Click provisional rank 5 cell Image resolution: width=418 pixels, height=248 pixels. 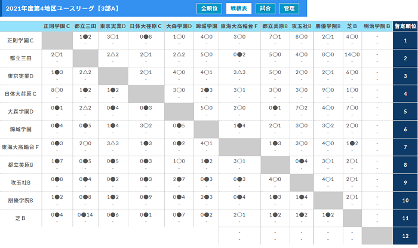[x=405, y=112]
